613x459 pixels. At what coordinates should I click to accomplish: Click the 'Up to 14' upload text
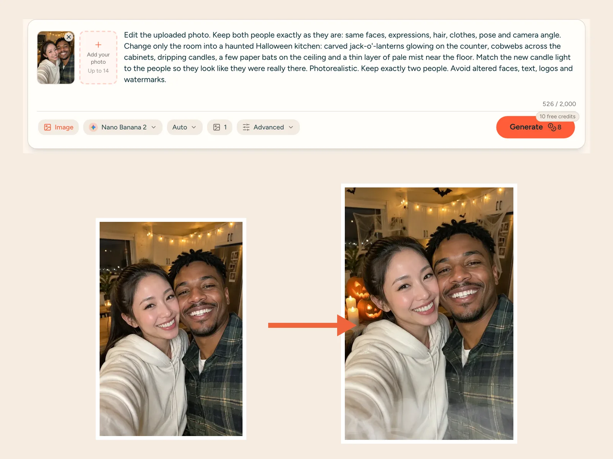98,71
